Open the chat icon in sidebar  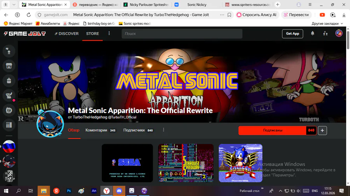point(9,110)
